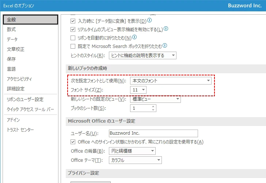Viewport: 266px width, 183px height.
Task: Click the 新しいブックの作成時 section header
Action: coord(88,68)
